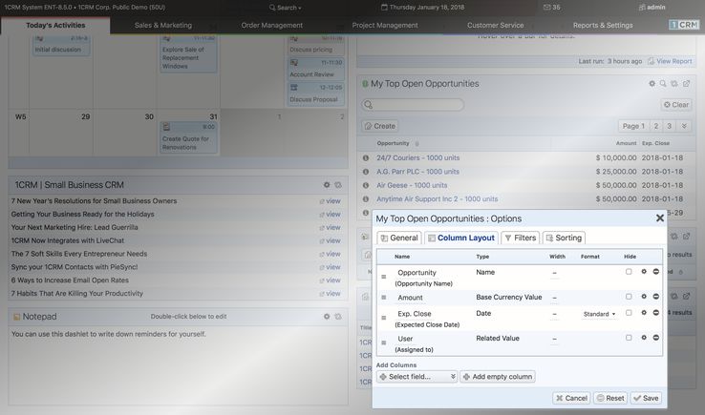Open Notepad dashlet settings gear

click(327, 316)
